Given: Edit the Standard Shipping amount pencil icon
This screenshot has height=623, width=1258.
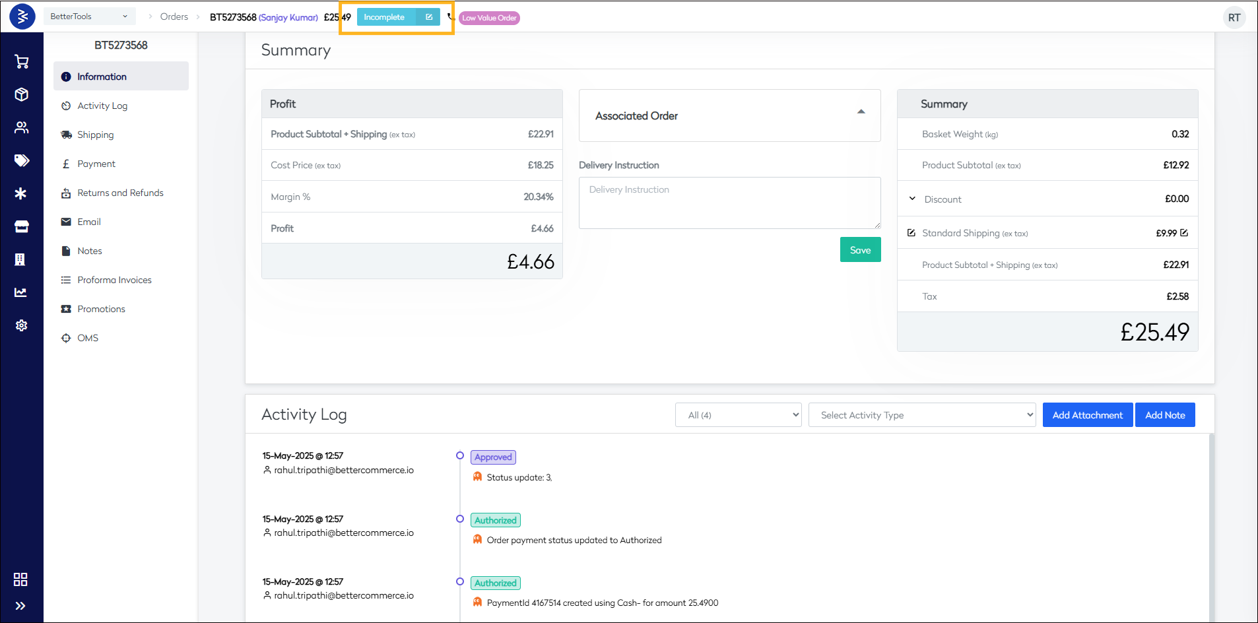Looking at the screenshot, I should (1184, 233).
